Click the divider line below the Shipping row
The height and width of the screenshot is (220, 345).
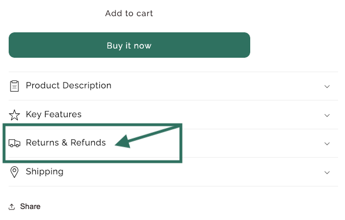point(173,187)
